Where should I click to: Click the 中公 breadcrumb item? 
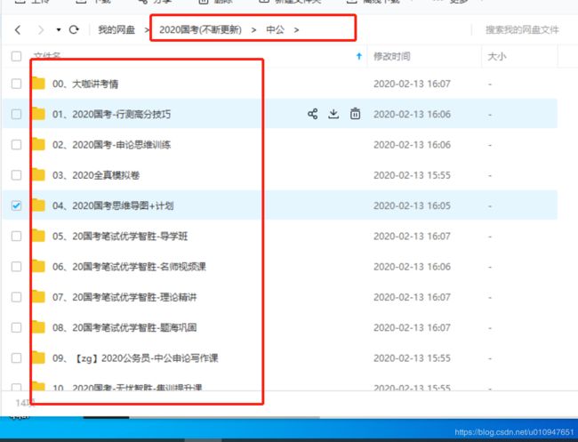[x=275, y=30]
